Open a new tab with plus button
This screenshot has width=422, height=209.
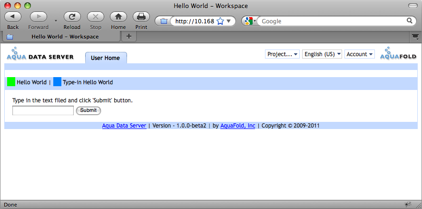pos(128,37)
